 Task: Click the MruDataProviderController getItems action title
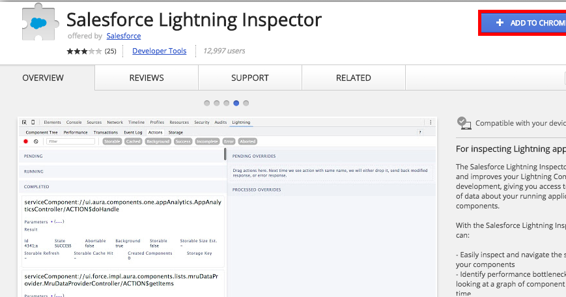pos(121,280)
